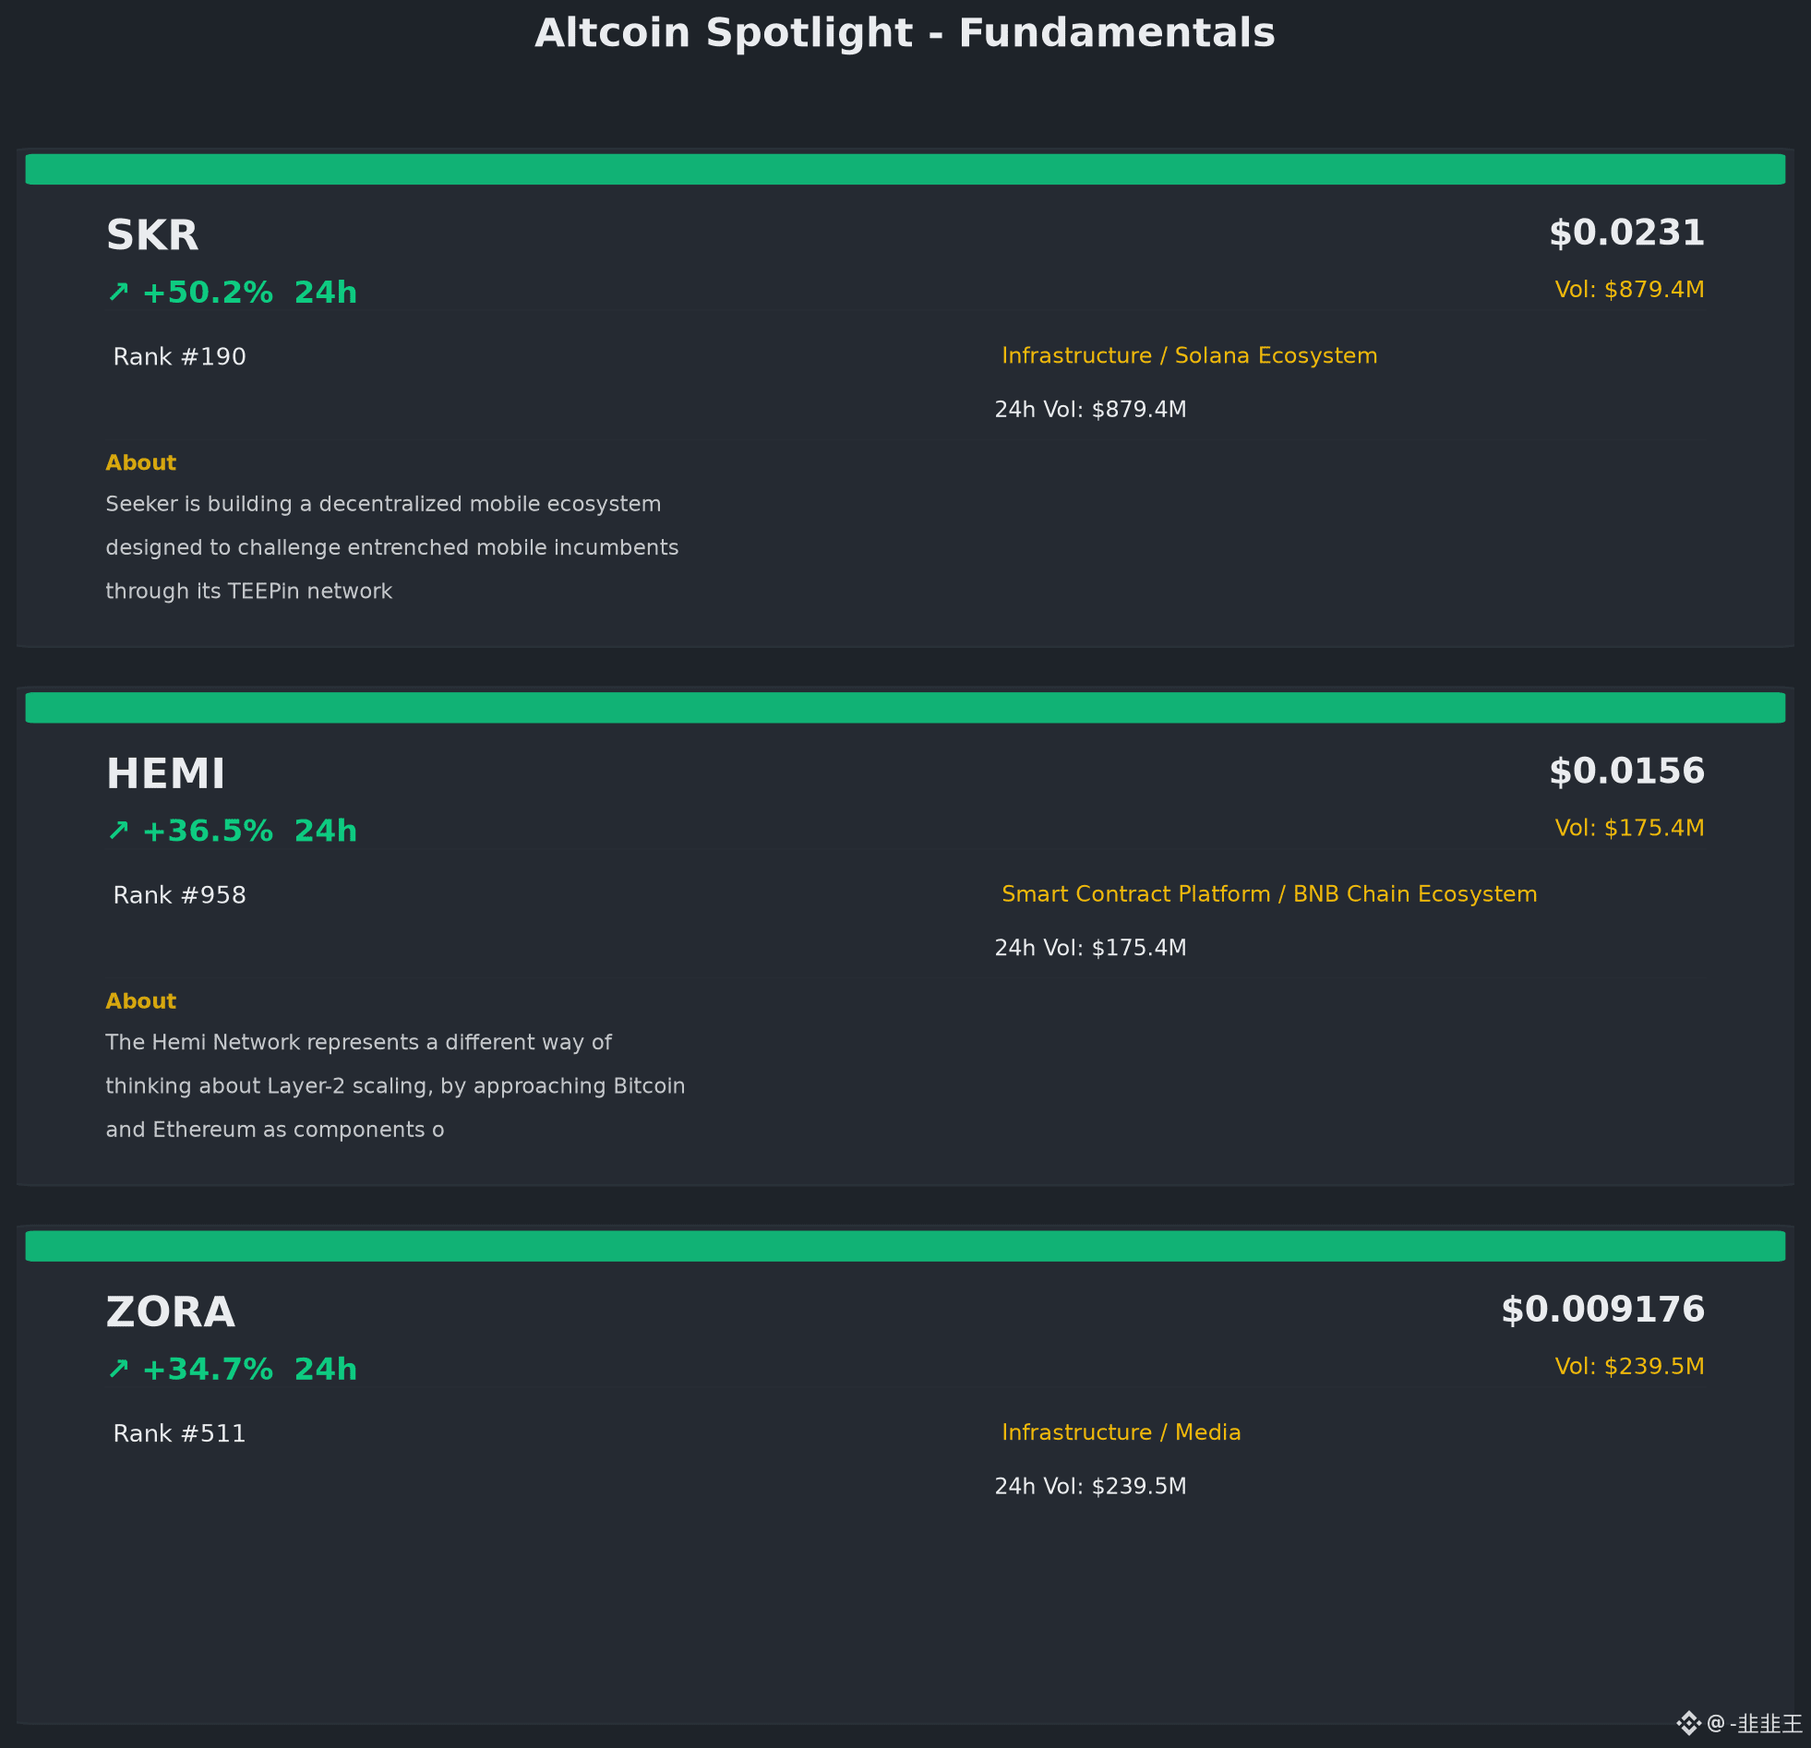
Task: Click the green up-arrow next to SKR +50.2%
Action: (118, 292)
